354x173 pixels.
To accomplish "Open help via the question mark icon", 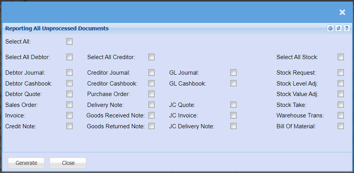I will coord(346,28).
